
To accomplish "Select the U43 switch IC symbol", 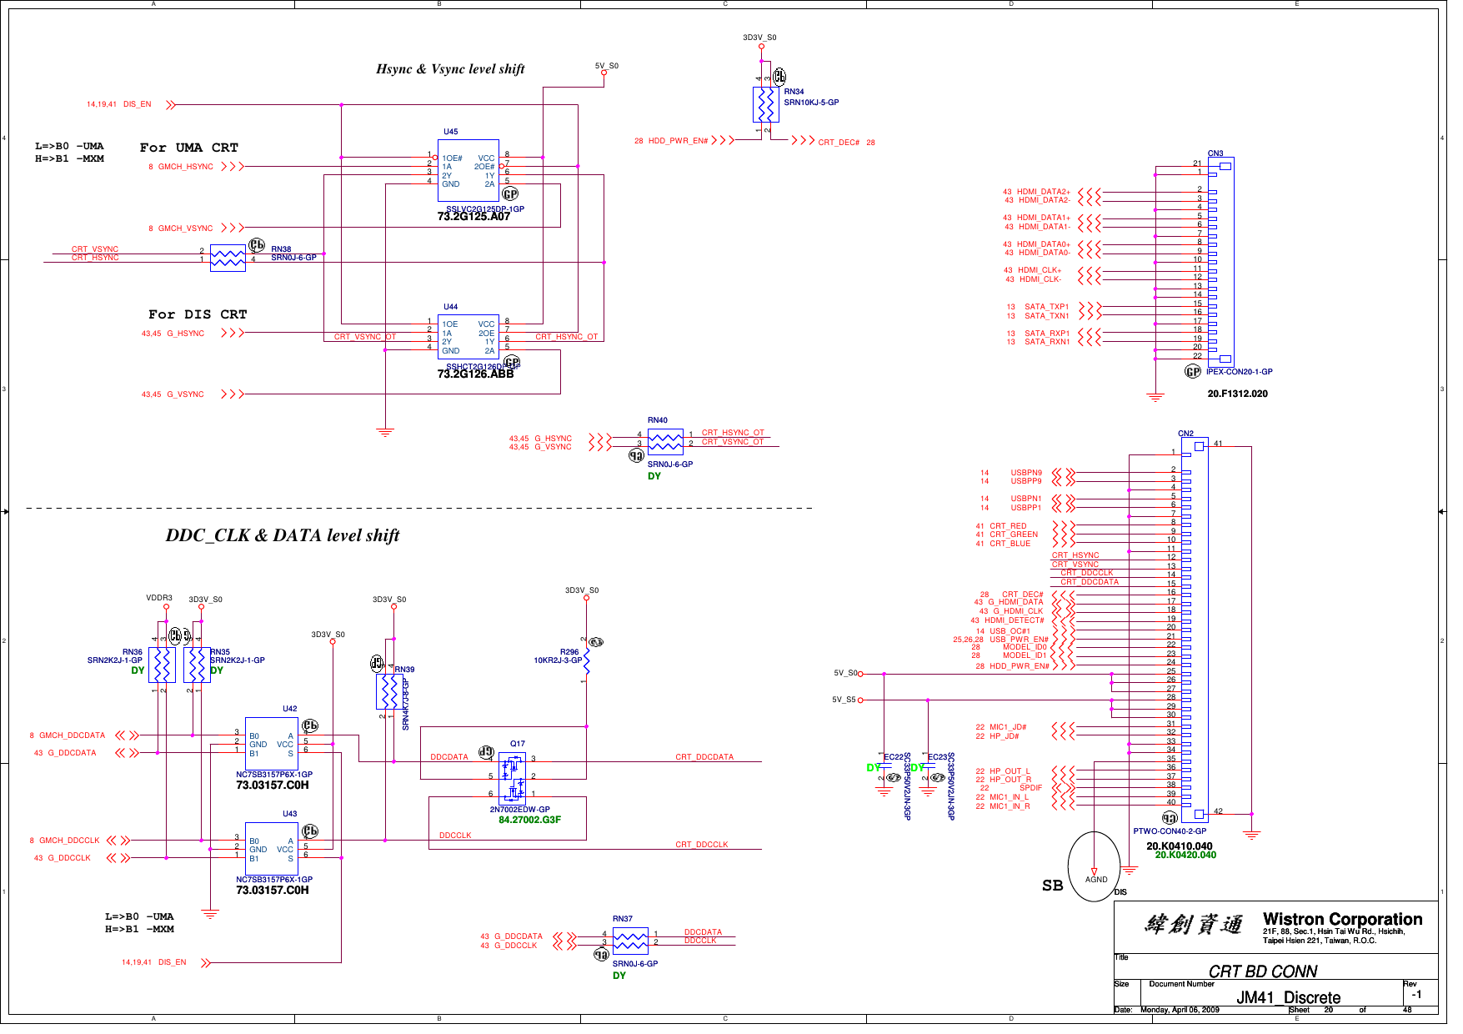I will (x=272, y=849).
